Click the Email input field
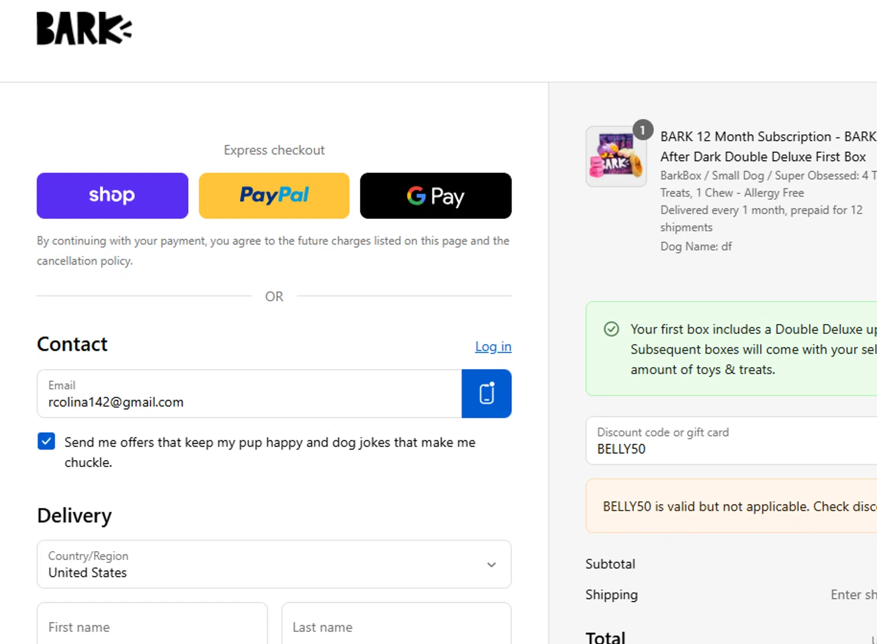 click(x=249, y=394)
